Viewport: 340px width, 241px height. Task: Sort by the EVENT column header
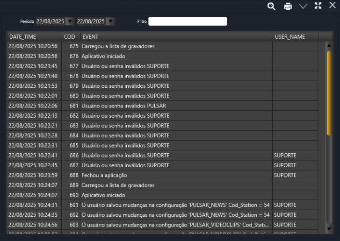[176, 36]
